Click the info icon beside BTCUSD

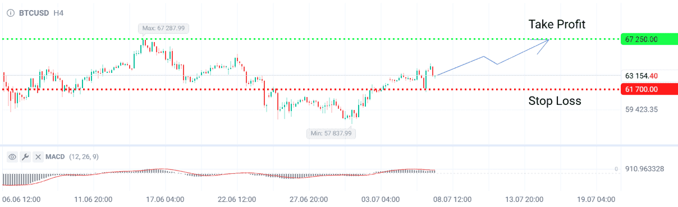[x=10, y=12]
